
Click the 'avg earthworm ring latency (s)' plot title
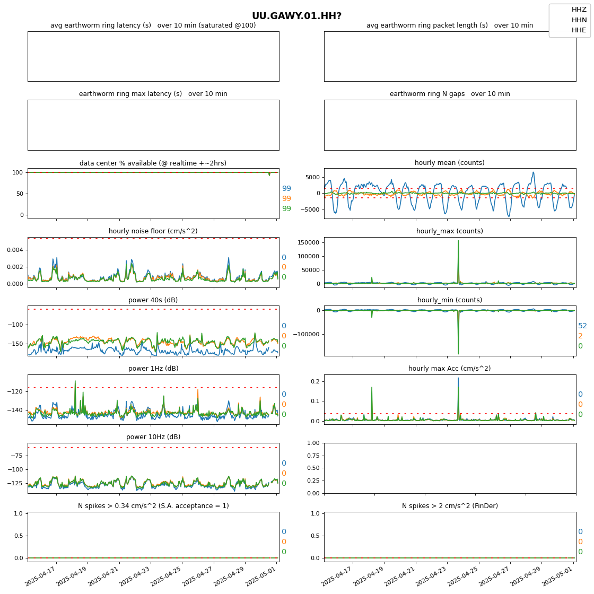pos(153,25)
